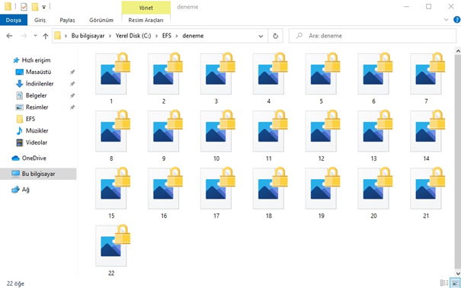Viewport: 461px width, 288px height.
Task: Expand chevron after Bu bilgisayar in path
Action: point(110,36)
